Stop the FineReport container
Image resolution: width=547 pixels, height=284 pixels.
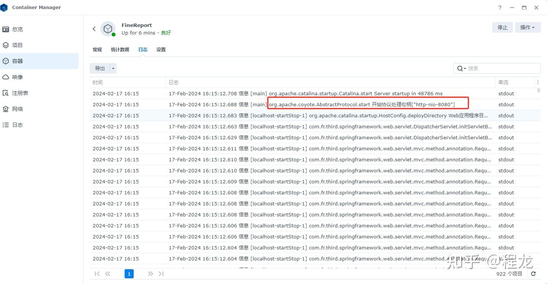point(502,27)
